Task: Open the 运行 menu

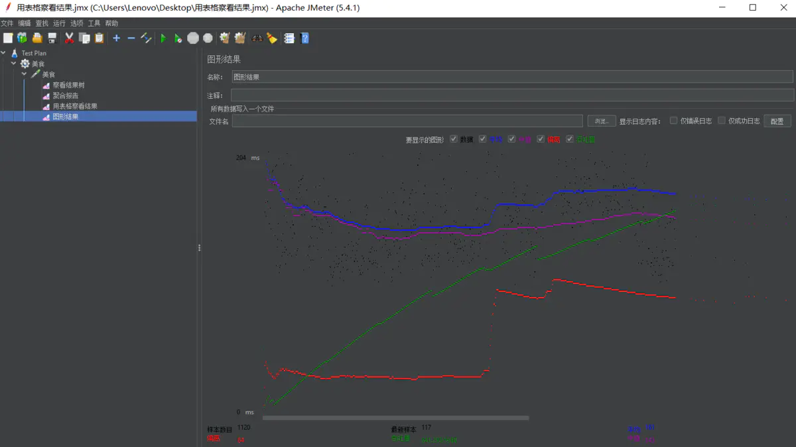Action: point(59,23)
